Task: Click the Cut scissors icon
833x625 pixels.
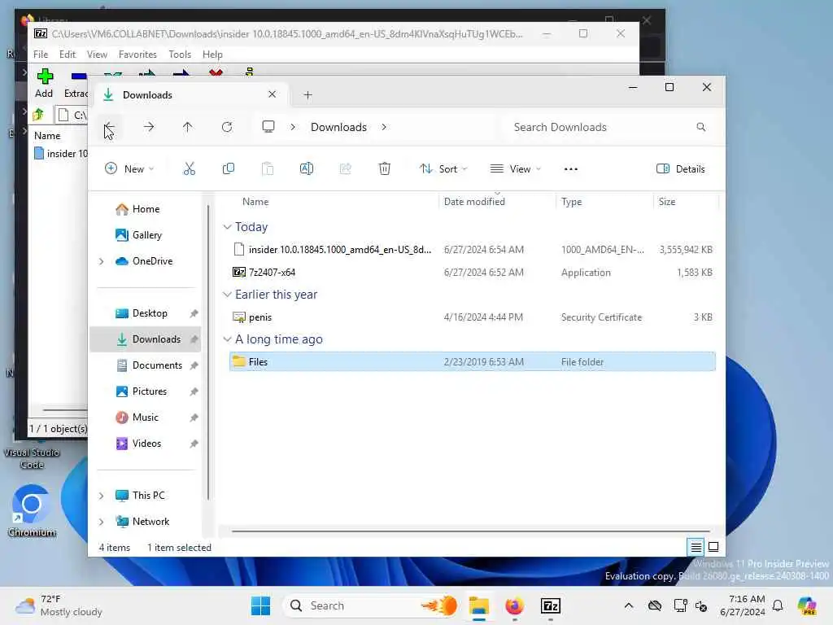Action: tap(189, 169)
